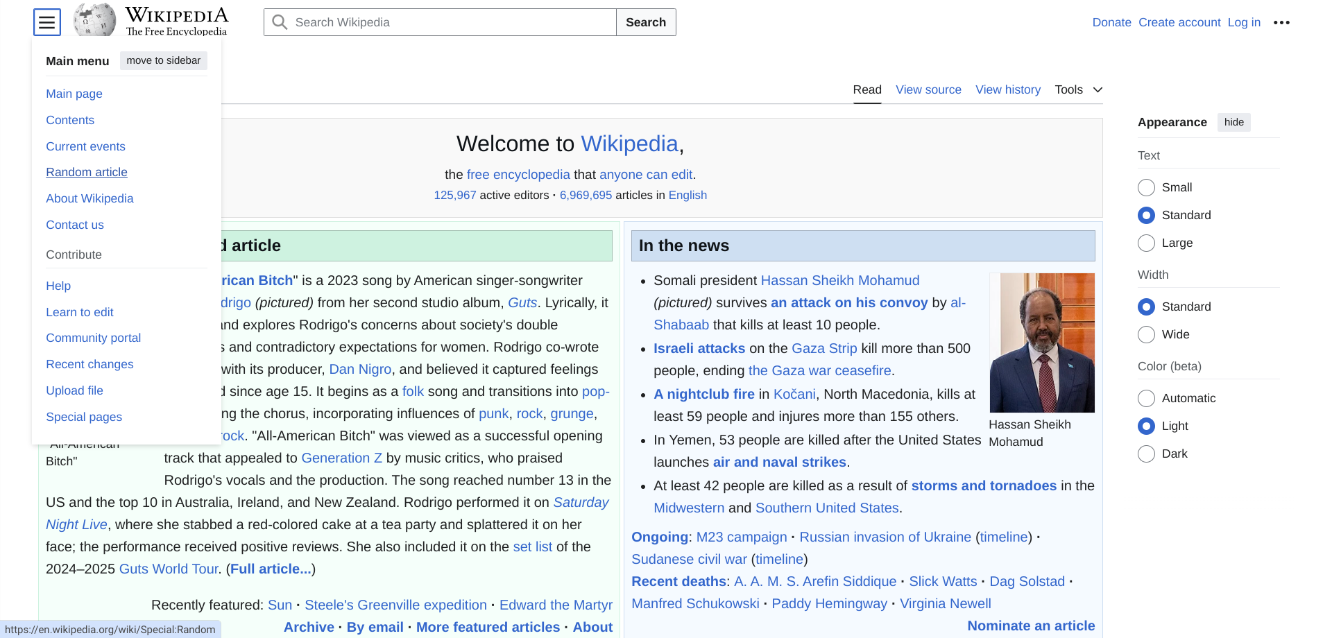The height and width of the screenshot is (638, 1332).
Task: Click the photo of Hassan Sheikh Mohamud
Action: pyautogui.click(x=1041, y=342)
